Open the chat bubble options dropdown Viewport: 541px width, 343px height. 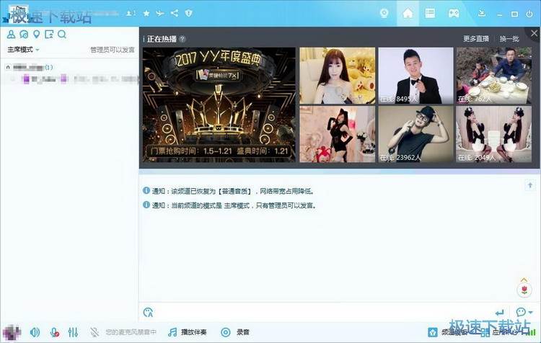pyautogui.click(x=524, y=312)
